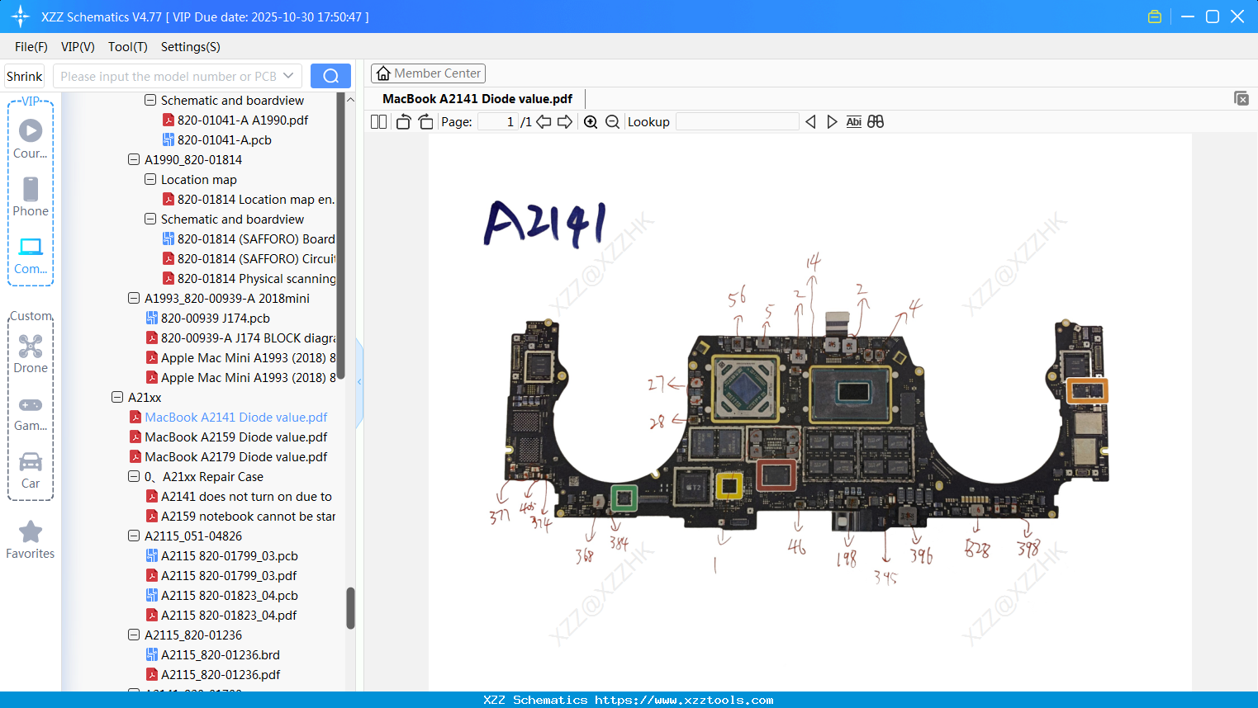Open the Computer sidebar category

tap(31, 255)
